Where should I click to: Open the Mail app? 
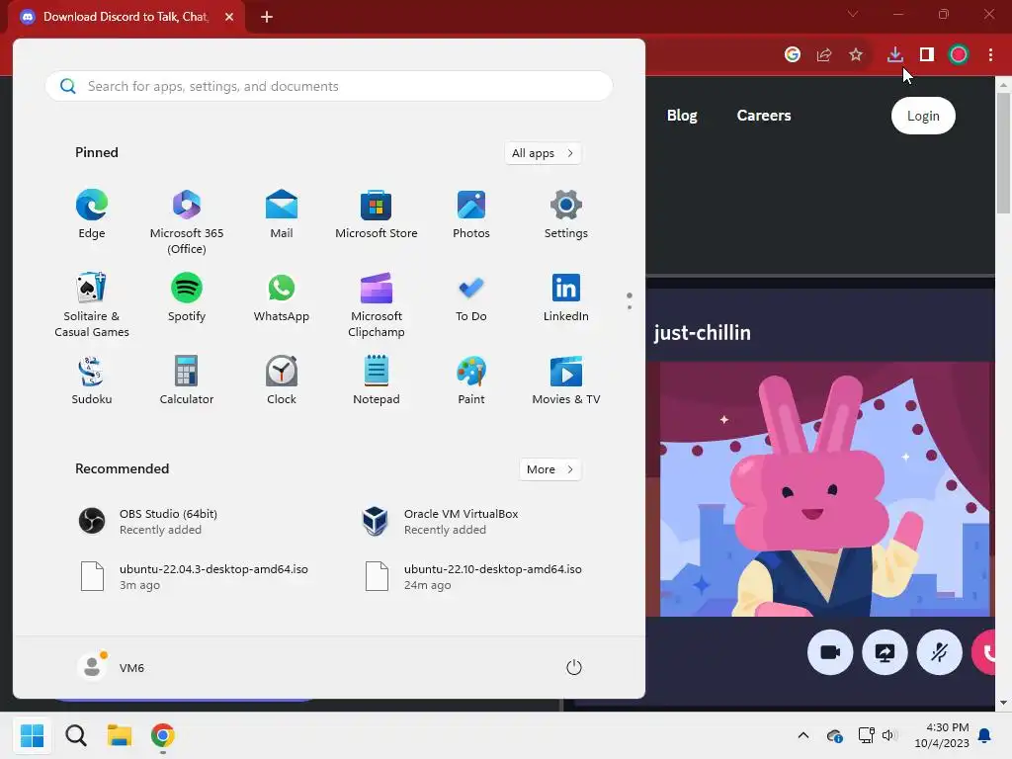(x=282, y=214)
